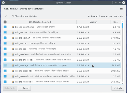The image size is (127, 93).
Task: Sort by Size column header
Action: 116,22
